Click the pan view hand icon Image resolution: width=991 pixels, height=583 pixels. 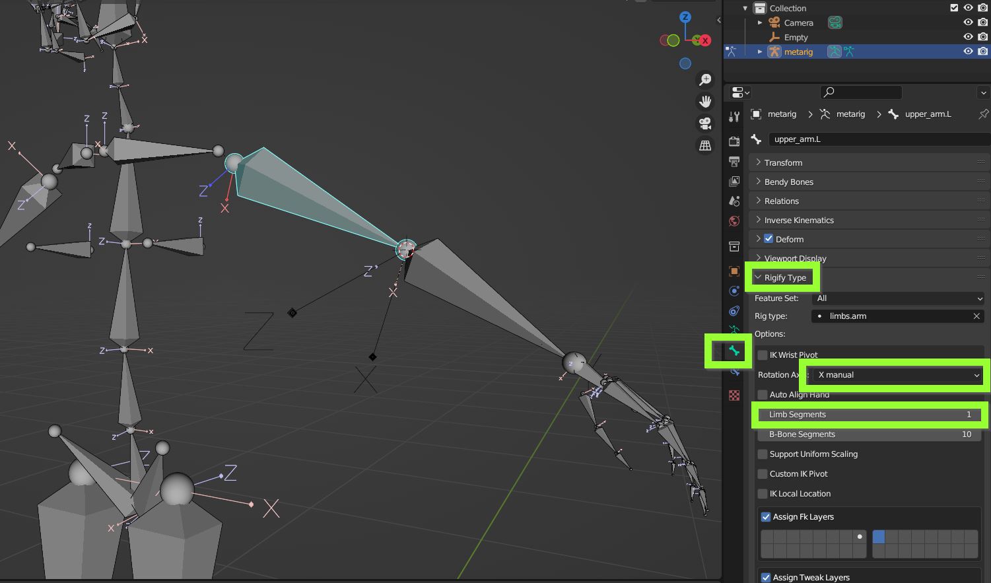705,102
